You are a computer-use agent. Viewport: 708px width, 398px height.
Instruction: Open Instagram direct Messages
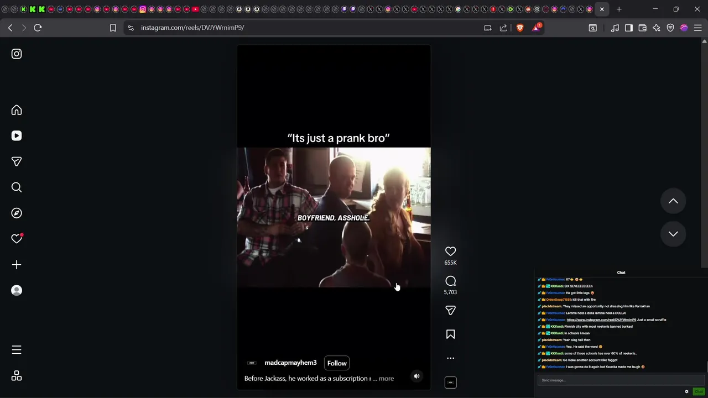coord(17,161)
